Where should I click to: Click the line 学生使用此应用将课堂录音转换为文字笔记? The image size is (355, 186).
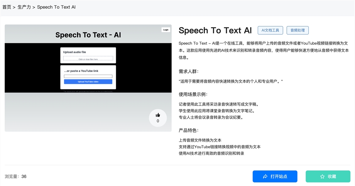coord(217,111)
